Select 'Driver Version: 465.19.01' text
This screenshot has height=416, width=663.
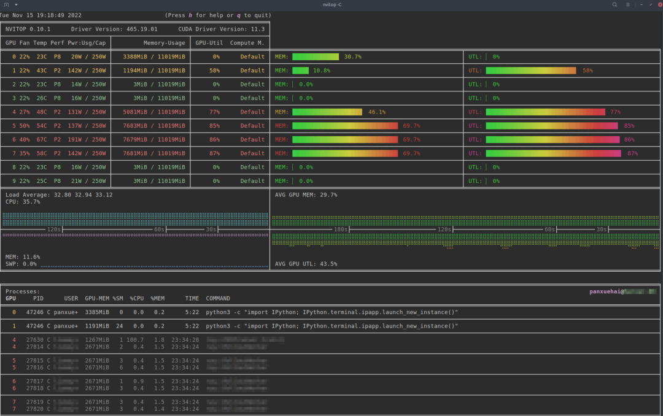tap(114, 29)
